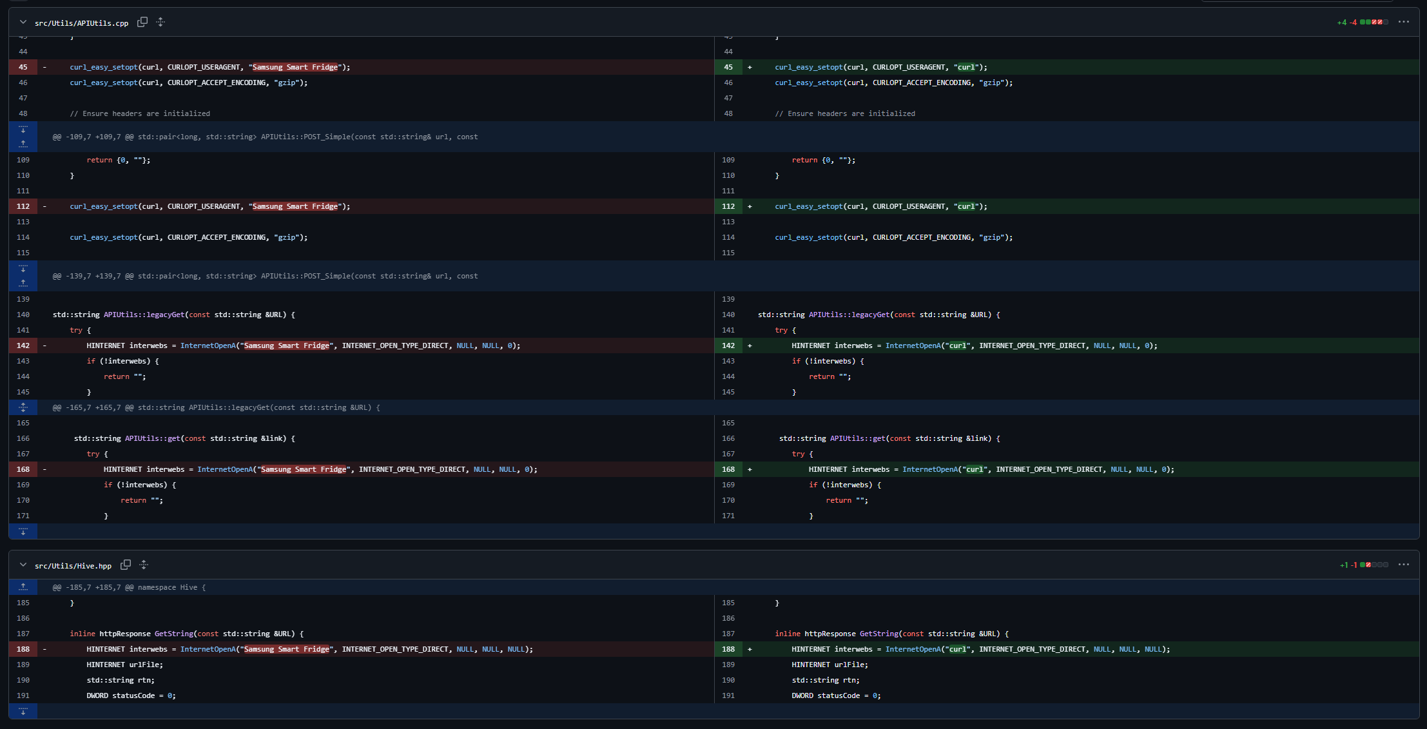1427x729 pixels.
Task: Open the options menu for APIUtils.cpp
Action: click(1403, 22)
